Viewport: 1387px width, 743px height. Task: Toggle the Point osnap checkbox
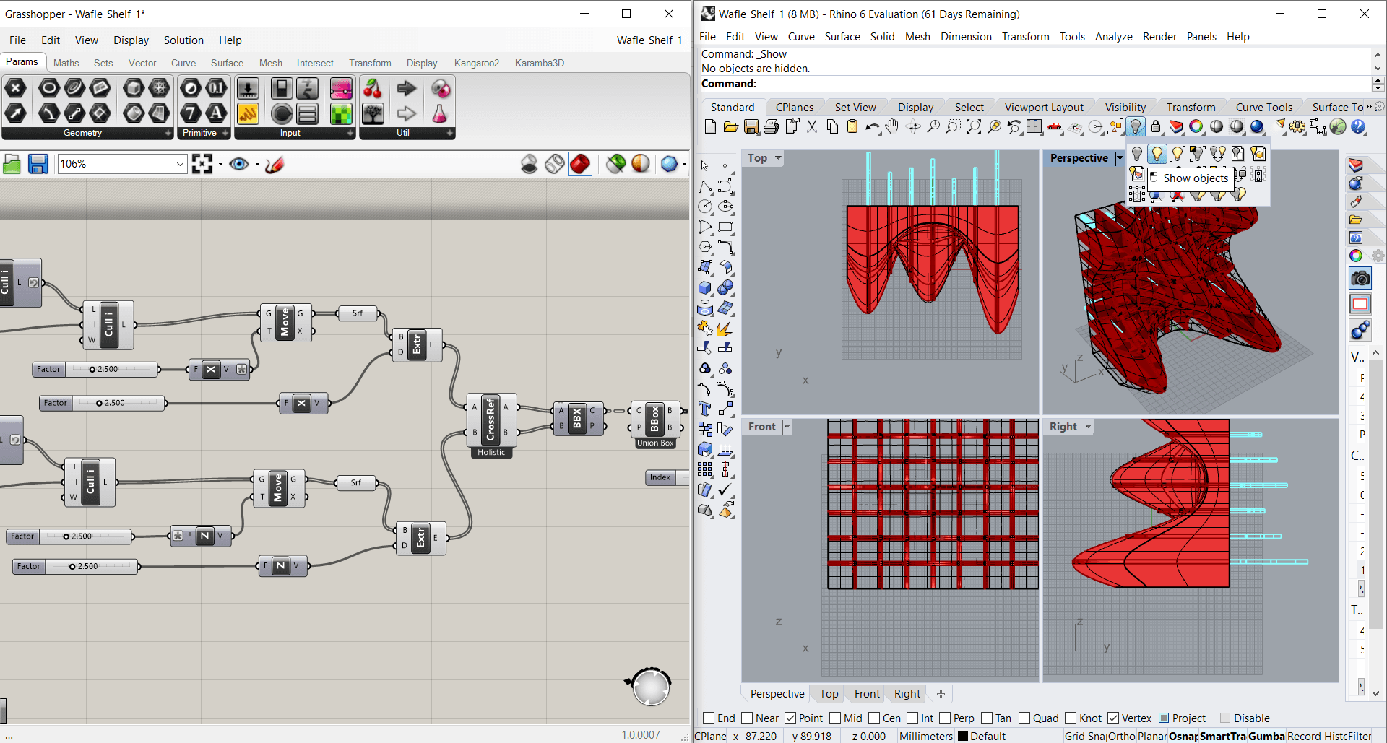click(790, 718)
